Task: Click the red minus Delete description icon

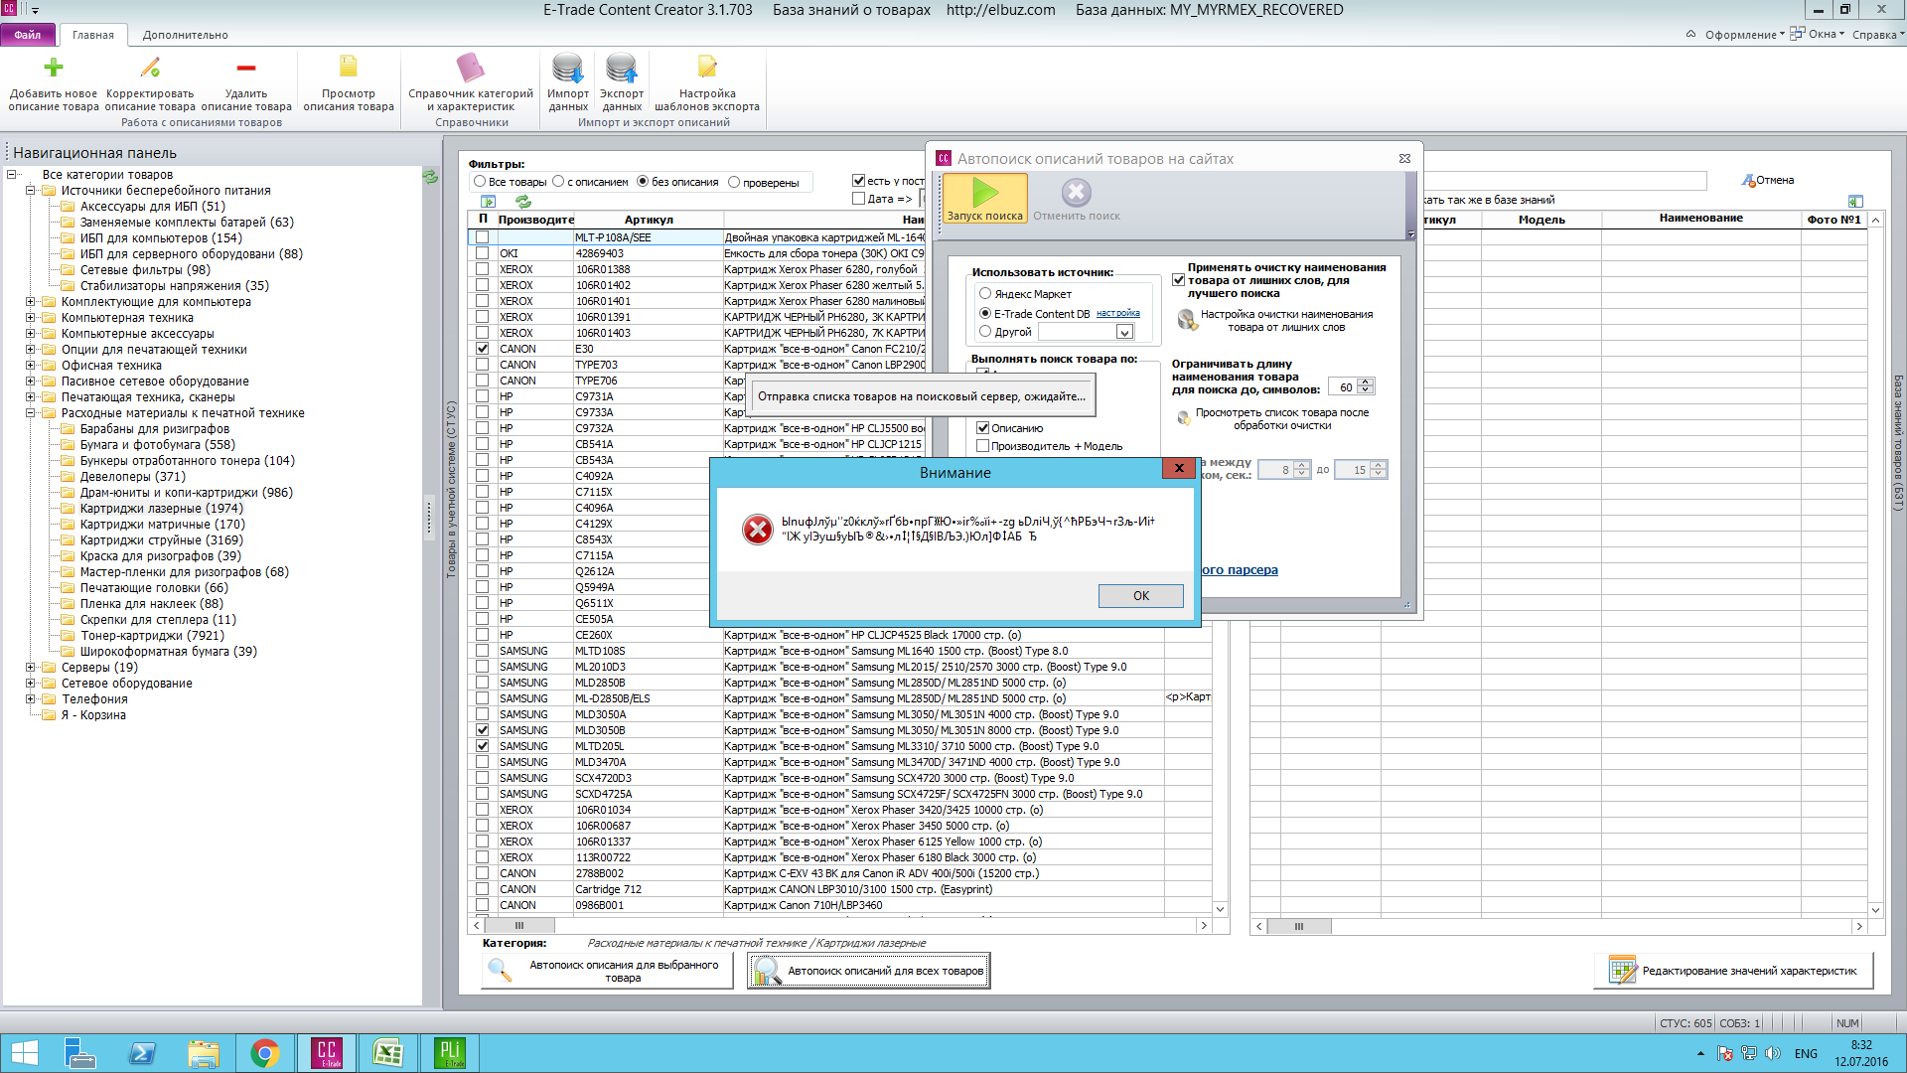Action: [246, 68]
